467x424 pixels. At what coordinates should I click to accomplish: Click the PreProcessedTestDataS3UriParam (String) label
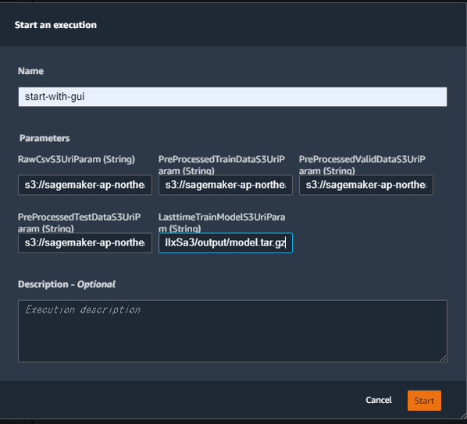click(x=79, y=223)
